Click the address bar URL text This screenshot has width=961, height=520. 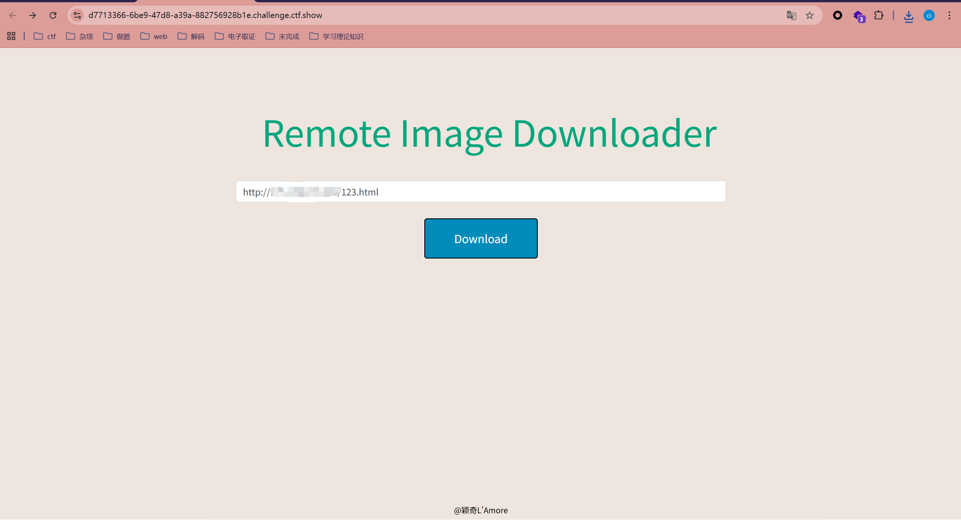tap(205, 15)
